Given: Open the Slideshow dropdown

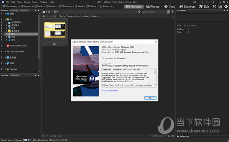Looking at the screenshot, I should (66, 6).
